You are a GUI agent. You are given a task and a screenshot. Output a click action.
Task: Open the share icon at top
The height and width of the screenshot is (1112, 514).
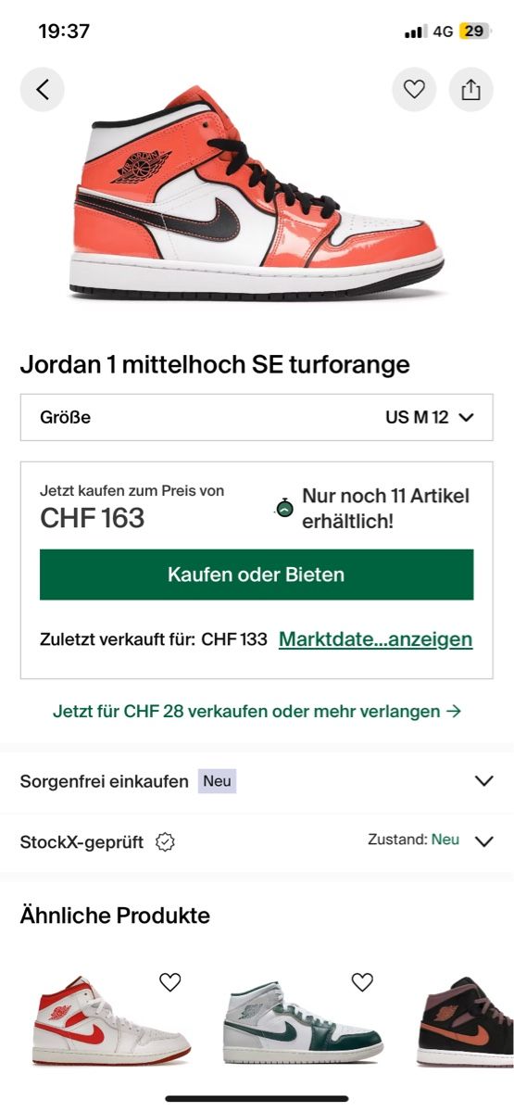(471, 90)
